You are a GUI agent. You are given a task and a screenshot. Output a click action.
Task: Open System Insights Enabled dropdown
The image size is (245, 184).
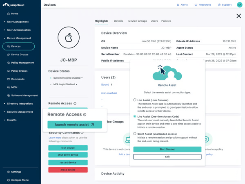(68, 78)
